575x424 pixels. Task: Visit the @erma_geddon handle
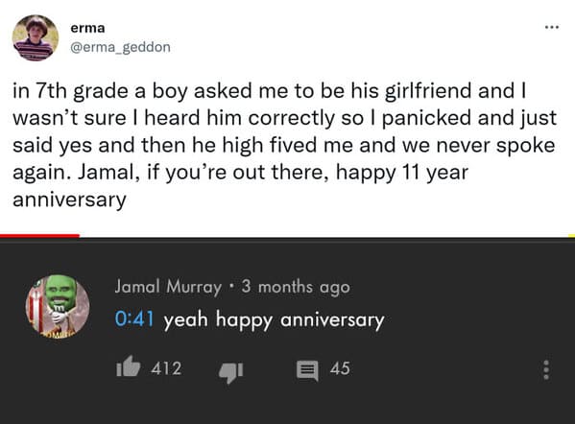point(120,47)
